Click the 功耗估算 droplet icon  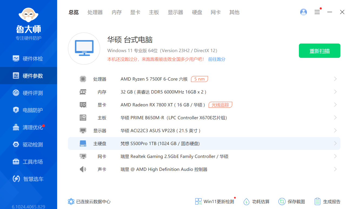pos(247,201)
